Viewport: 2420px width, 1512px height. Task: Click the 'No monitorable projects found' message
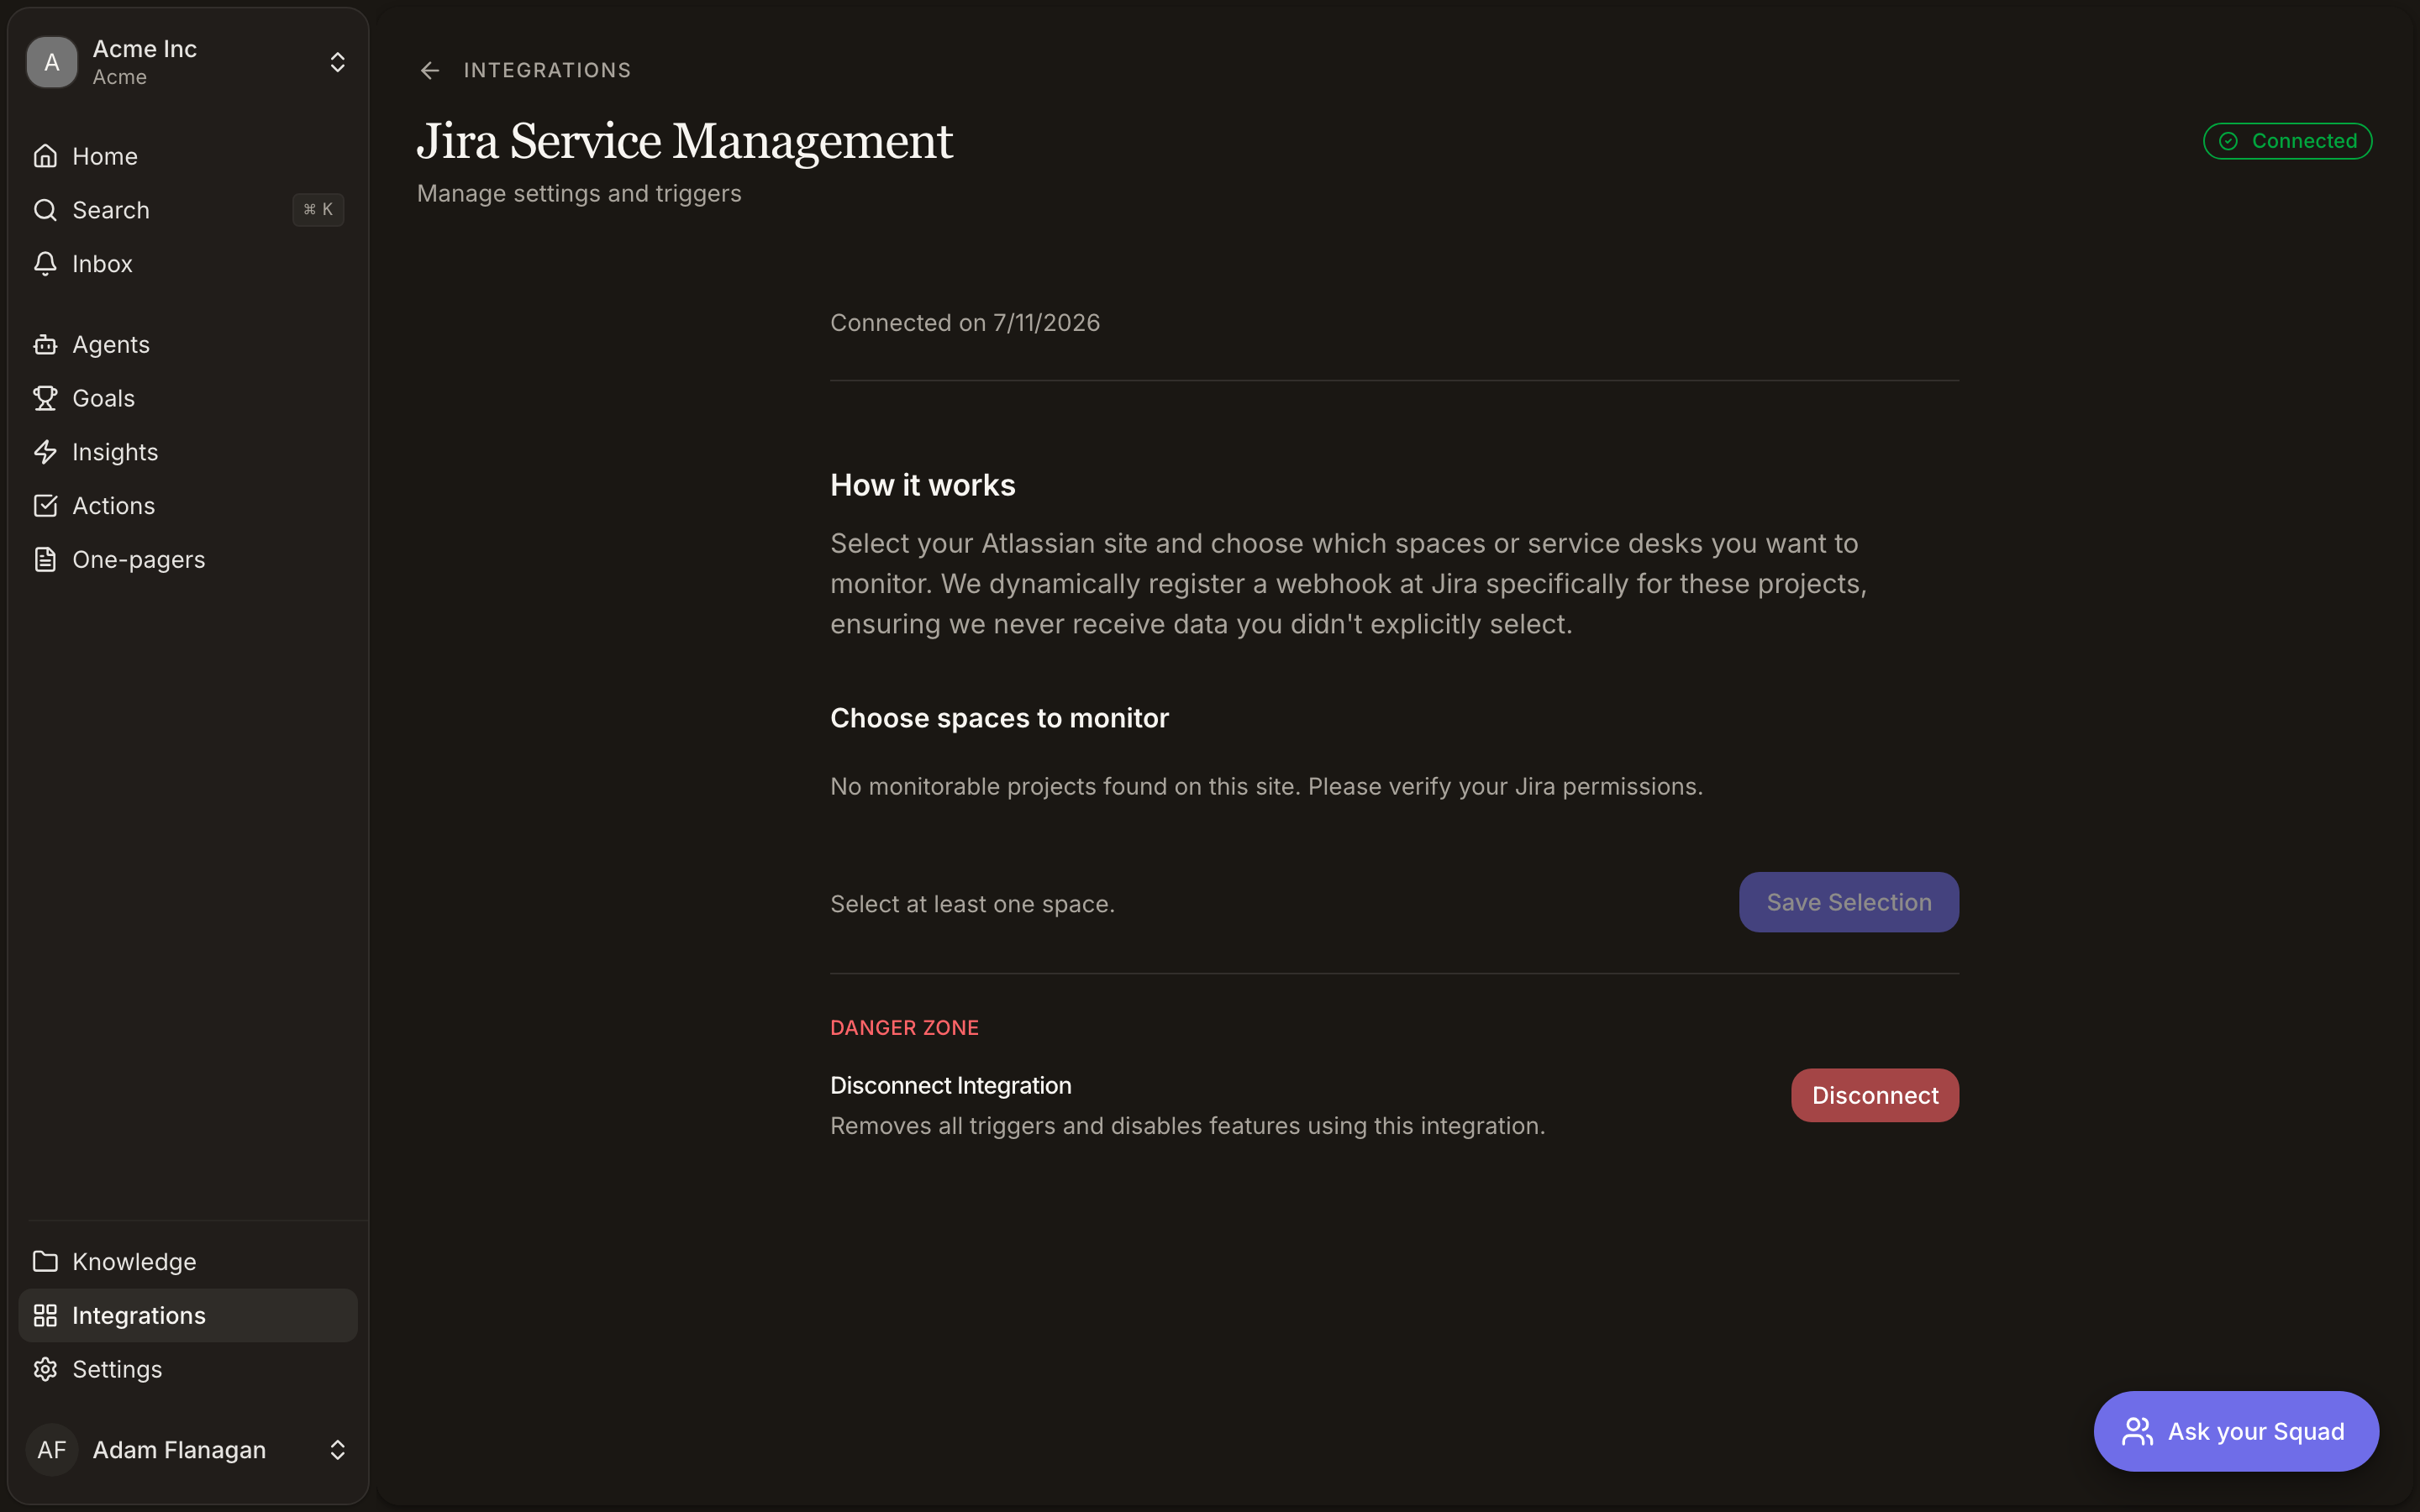(1266, 787)
